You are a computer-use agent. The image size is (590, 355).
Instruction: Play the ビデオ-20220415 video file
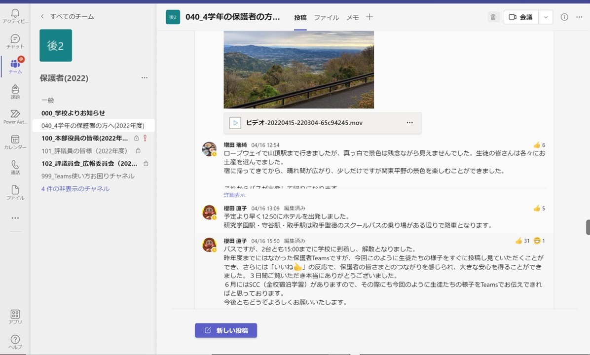pos(235,123)
